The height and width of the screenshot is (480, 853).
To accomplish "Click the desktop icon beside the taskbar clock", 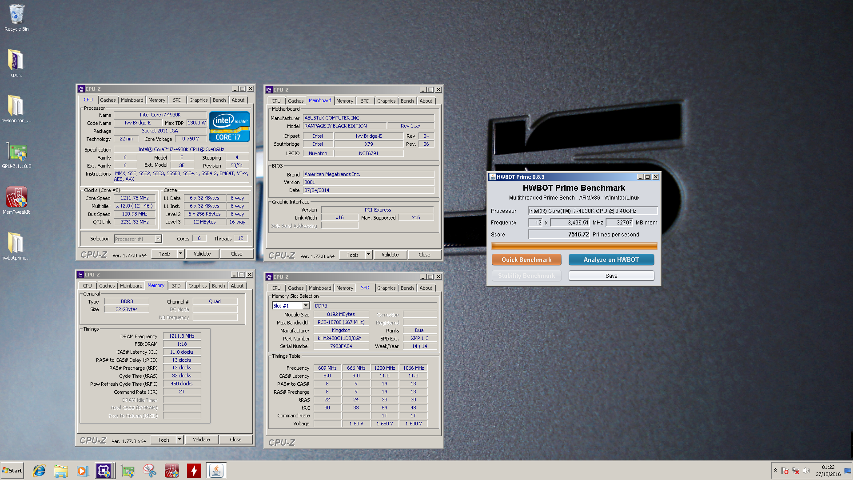I will pyautogui.click(x=848, y=471).
